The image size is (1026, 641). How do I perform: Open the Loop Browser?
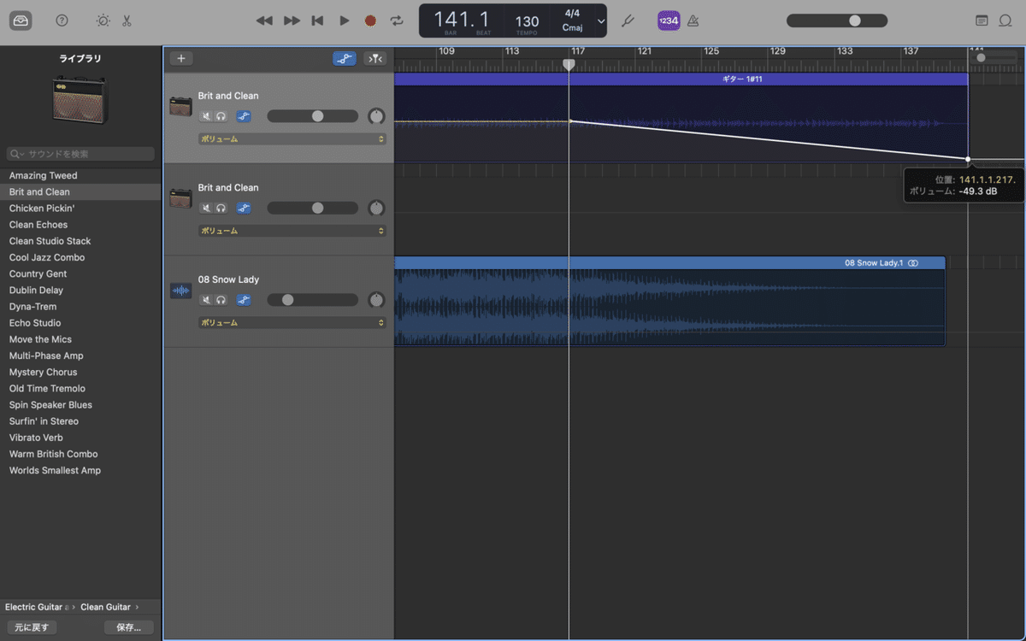click(x=1005, y=21)
